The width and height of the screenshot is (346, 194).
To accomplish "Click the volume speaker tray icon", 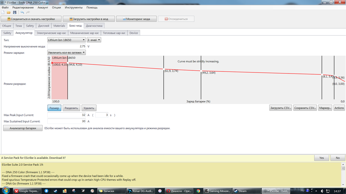I will tap(322, 191).
